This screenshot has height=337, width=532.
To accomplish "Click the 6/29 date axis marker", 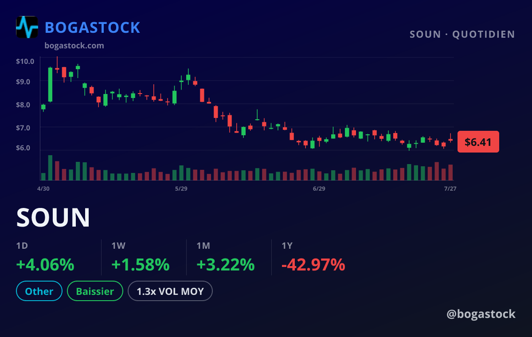I will coord(319,188).
